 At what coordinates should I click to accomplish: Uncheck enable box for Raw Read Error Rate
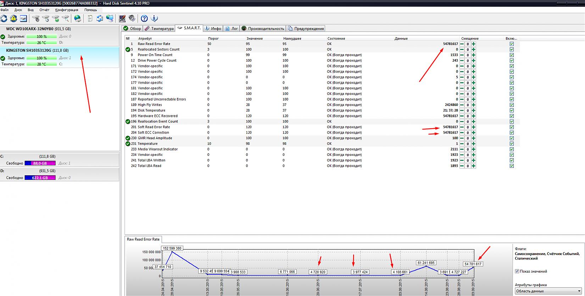(512, 44)
